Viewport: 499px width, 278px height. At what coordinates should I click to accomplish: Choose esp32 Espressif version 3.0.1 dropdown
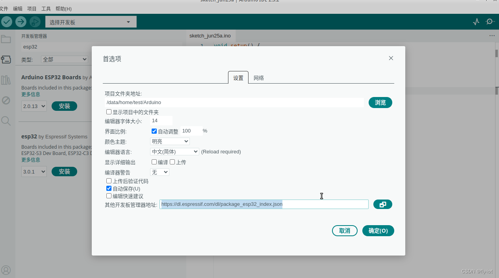[34, 172]
